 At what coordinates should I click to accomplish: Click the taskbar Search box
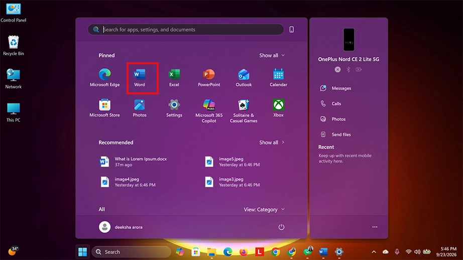(x=132, y=252)
